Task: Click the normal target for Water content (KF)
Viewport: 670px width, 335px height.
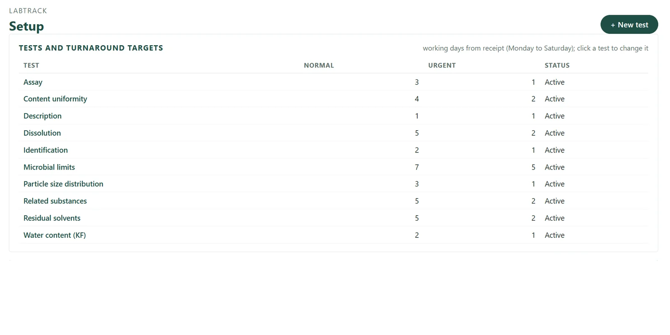Action: (417, 235)
